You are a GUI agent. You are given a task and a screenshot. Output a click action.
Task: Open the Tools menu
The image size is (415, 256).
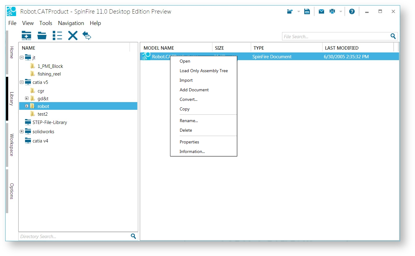point(46,23)
